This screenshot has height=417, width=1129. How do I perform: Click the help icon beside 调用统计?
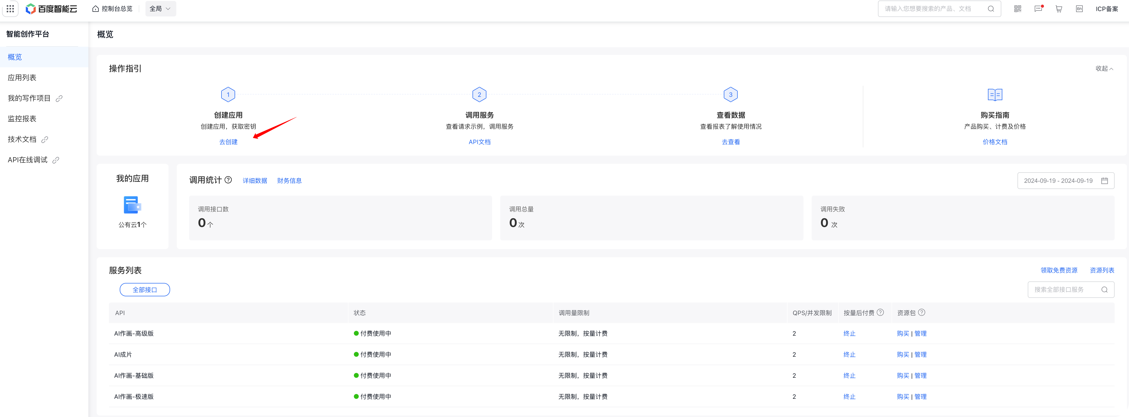click(228, 180)
